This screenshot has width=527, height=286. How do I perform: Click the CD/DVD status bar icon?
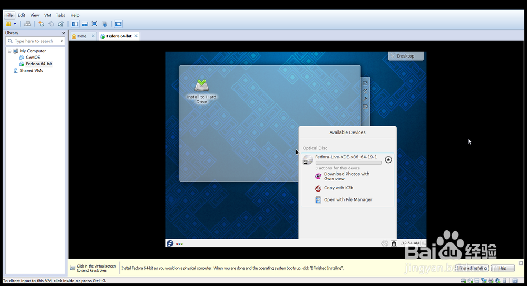470,281
